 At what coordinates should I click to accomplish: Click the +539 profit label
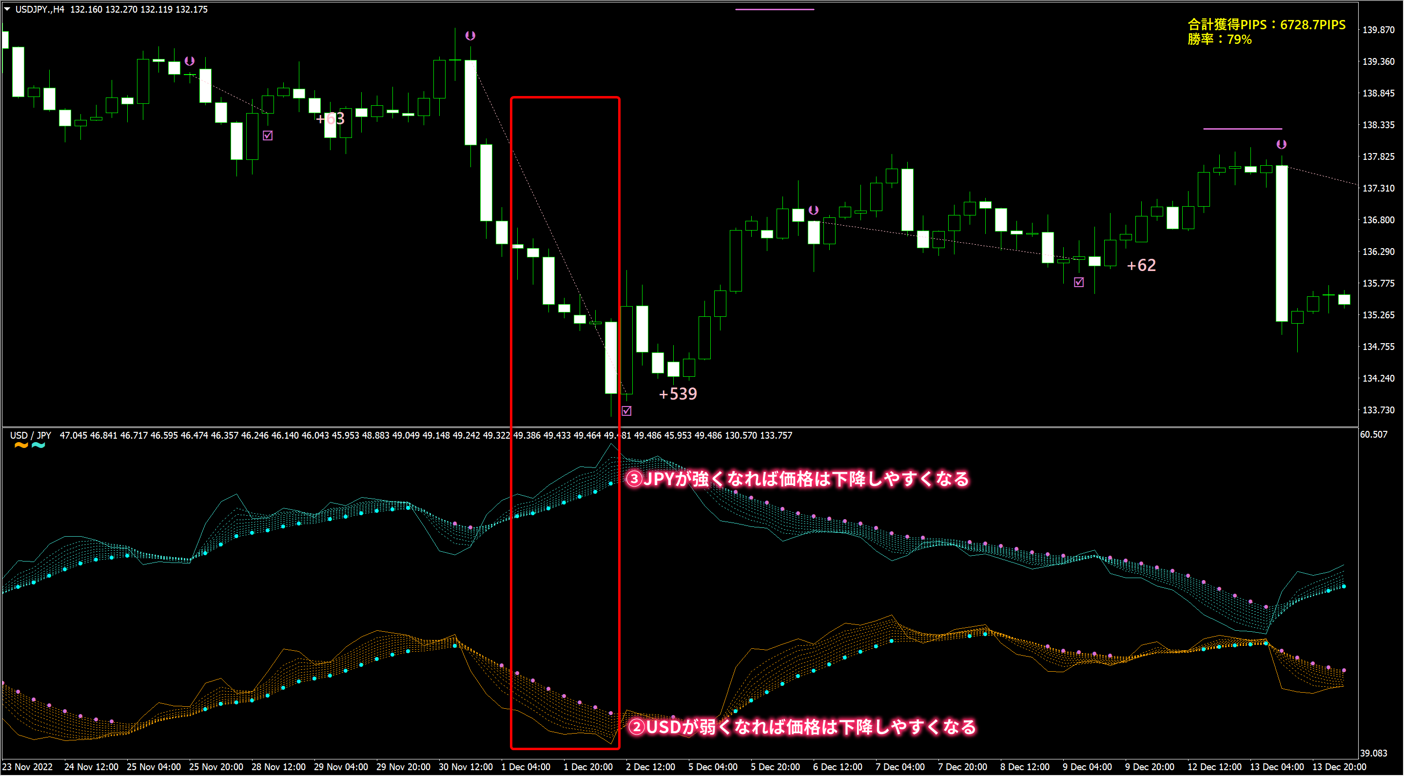pos(678,393)
